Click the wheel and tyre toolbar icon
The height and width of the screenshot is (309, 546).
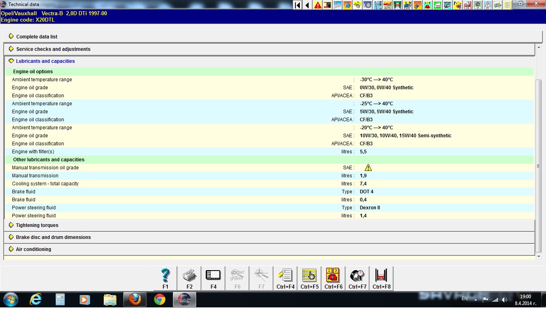[367, 5]
